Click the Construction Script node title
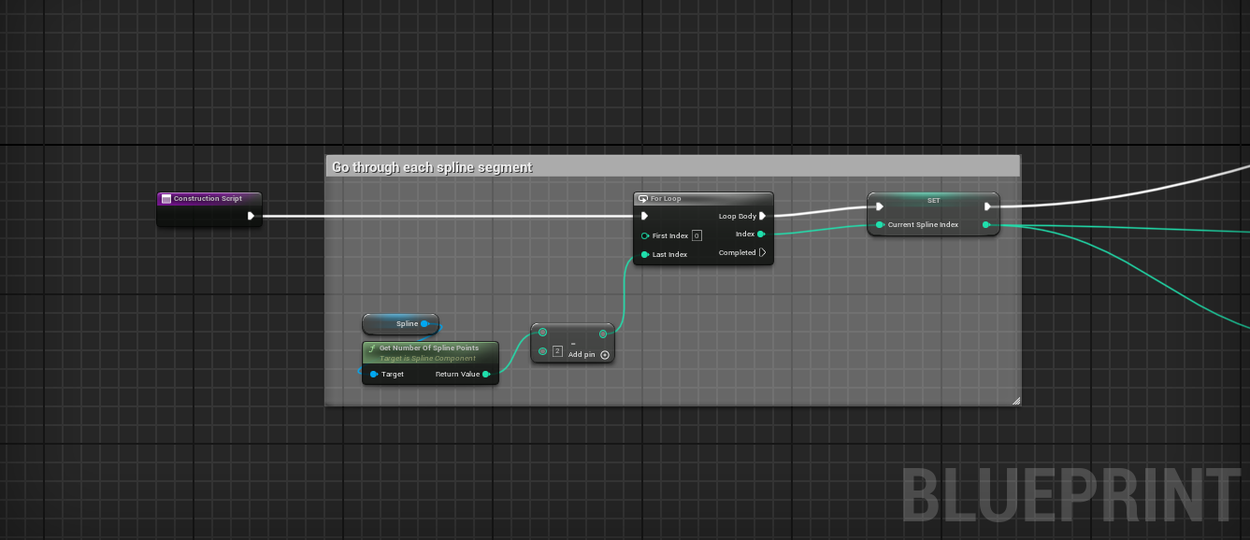 [x=208, y=198]
